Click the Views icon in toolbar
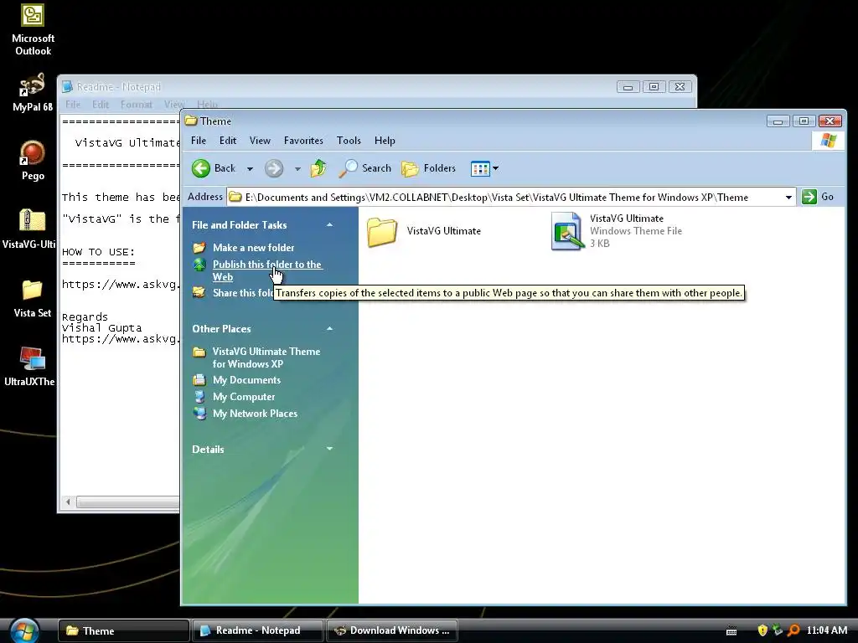The width and height of the screenshot is (858, 643). pyautogui.click(x=480, y=168)
